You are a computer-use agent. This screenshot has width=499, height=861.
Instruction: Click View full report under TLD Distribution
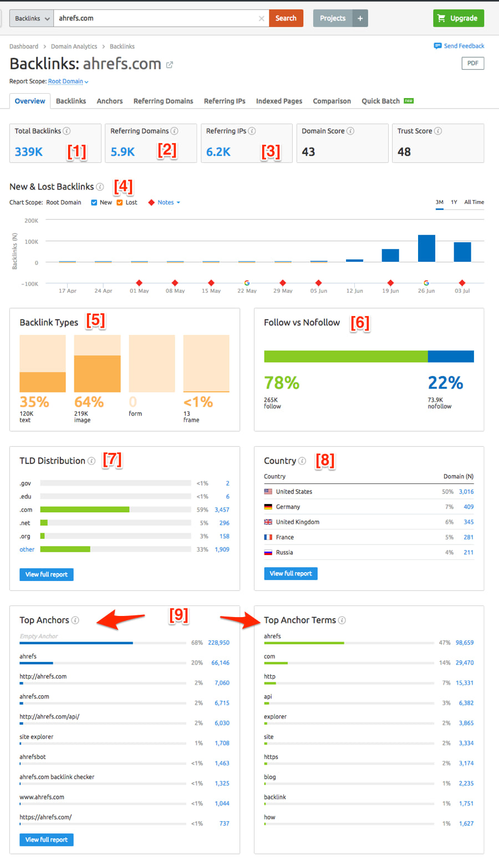[47, 574]
